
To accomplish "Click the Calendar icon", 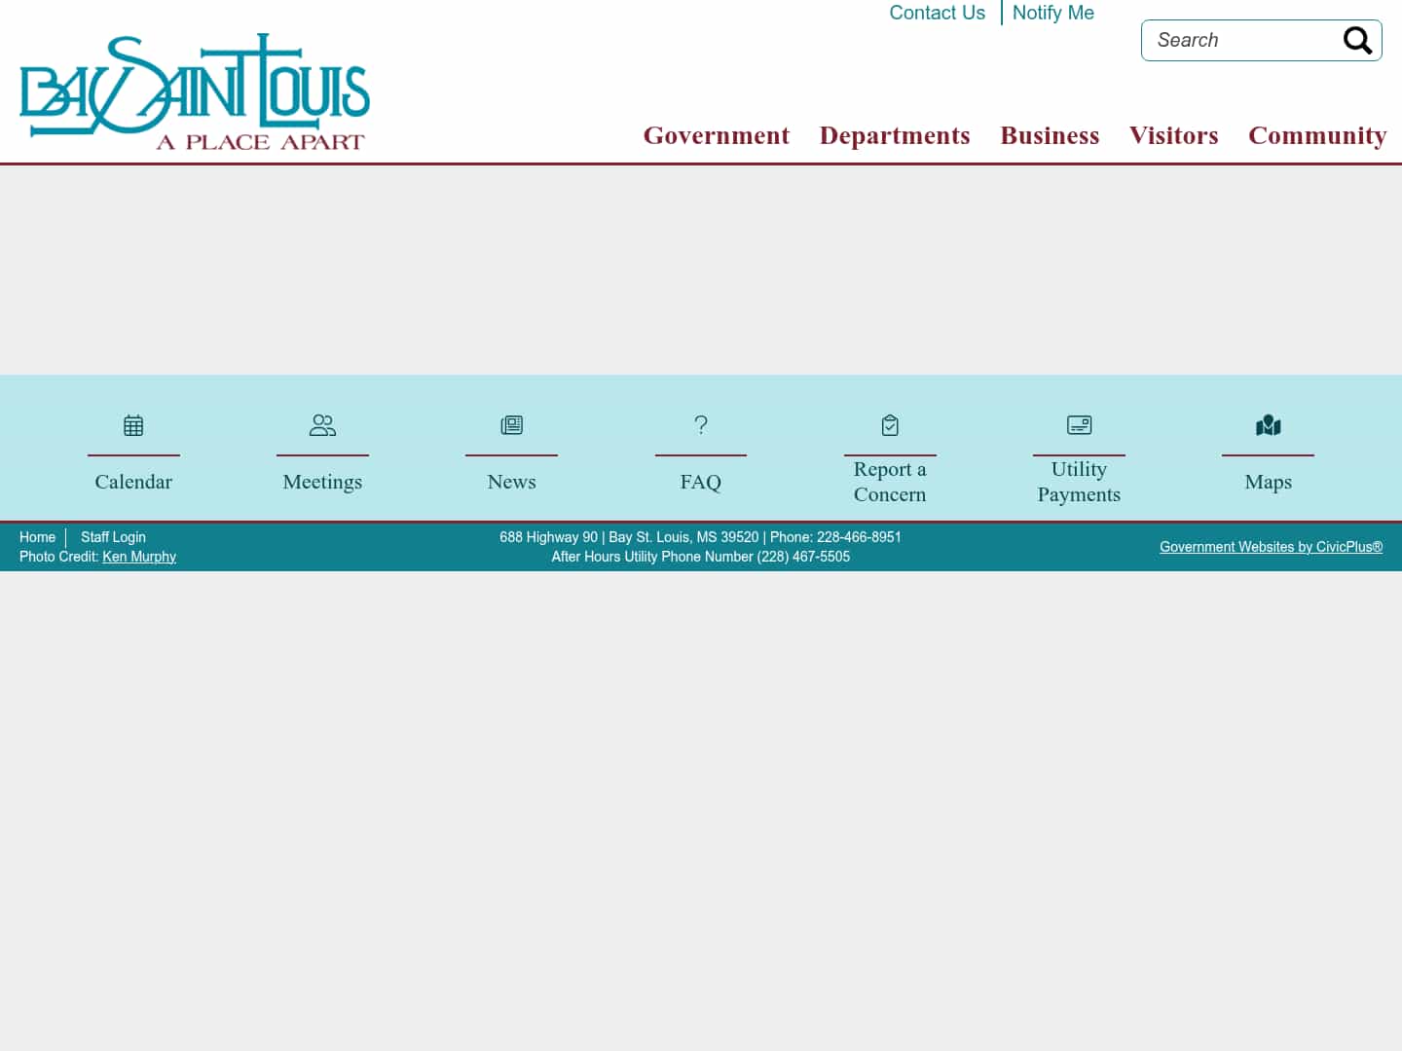I will pos(133,425).
